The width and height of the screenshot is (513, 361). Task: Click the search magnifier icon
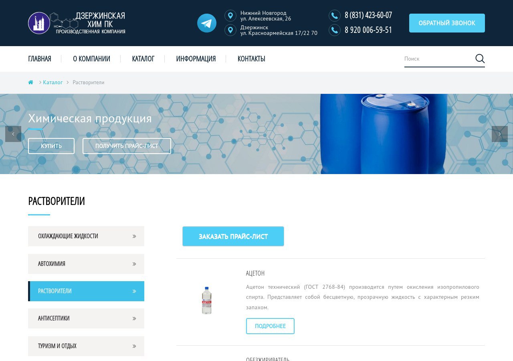coord(480,59)
